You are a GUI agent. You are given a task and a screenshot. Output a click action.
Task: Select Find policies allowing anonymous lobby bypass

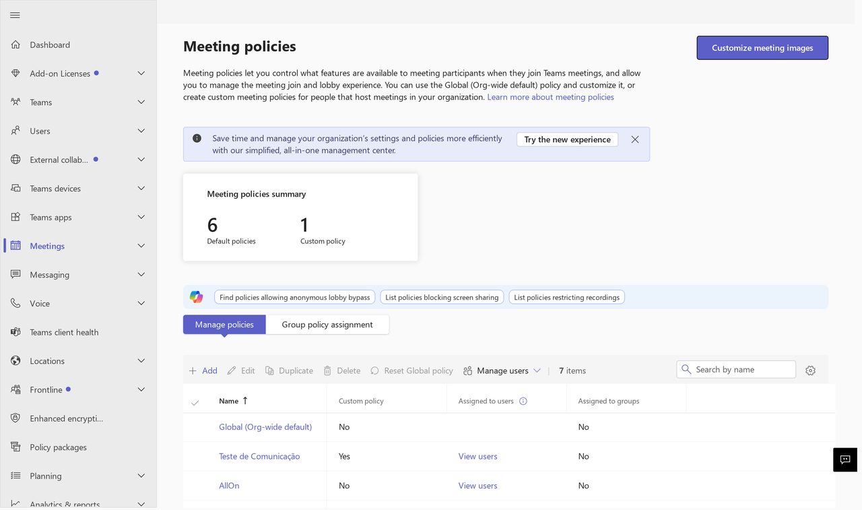click(x=295, y=297)
